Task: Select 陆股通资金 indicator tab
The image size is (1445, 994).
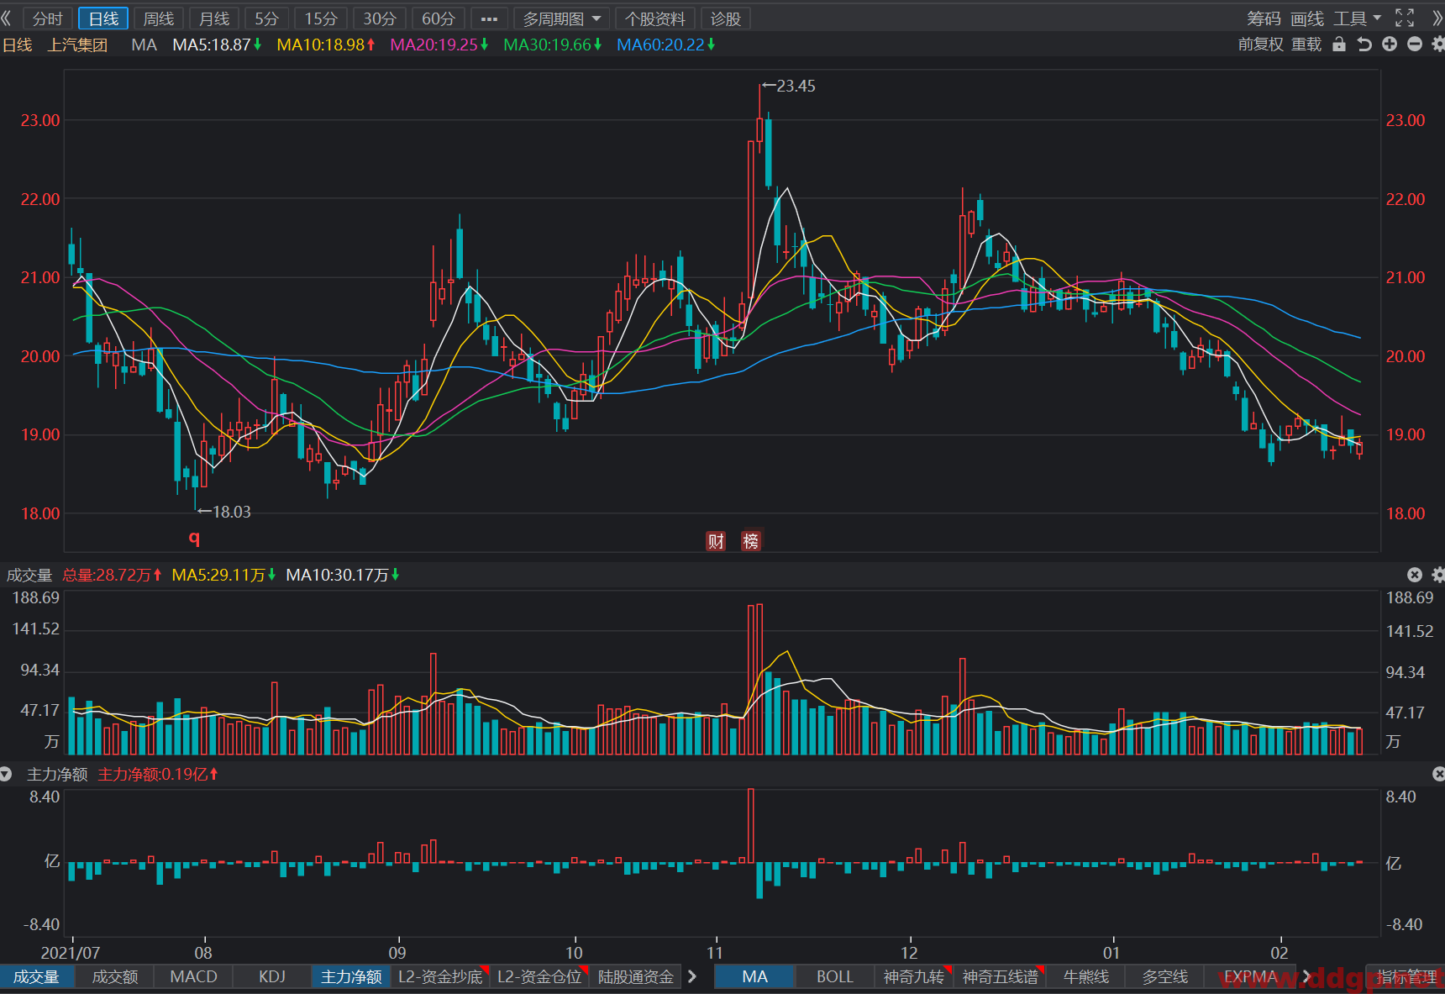Action: tap(636, 976)
